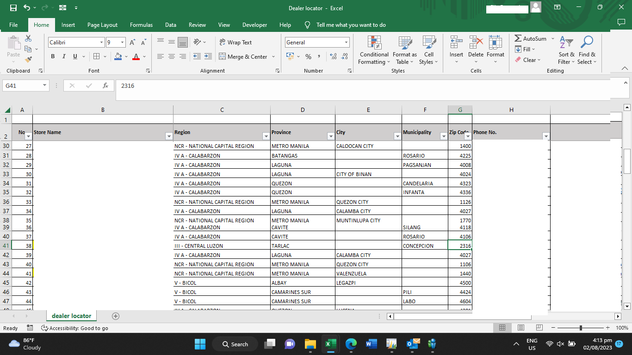Open Cell Styles gallery

(x=429, y=50)
